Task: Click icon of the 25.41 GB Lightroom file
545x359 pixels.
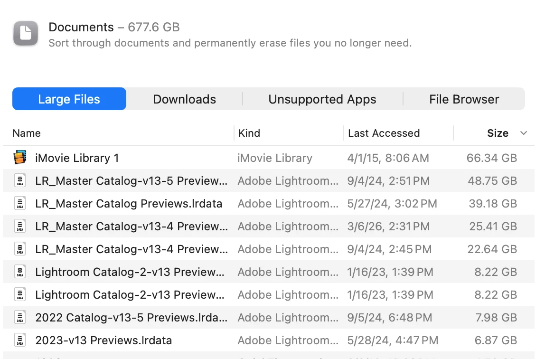Action: click(x=20, y=226)
